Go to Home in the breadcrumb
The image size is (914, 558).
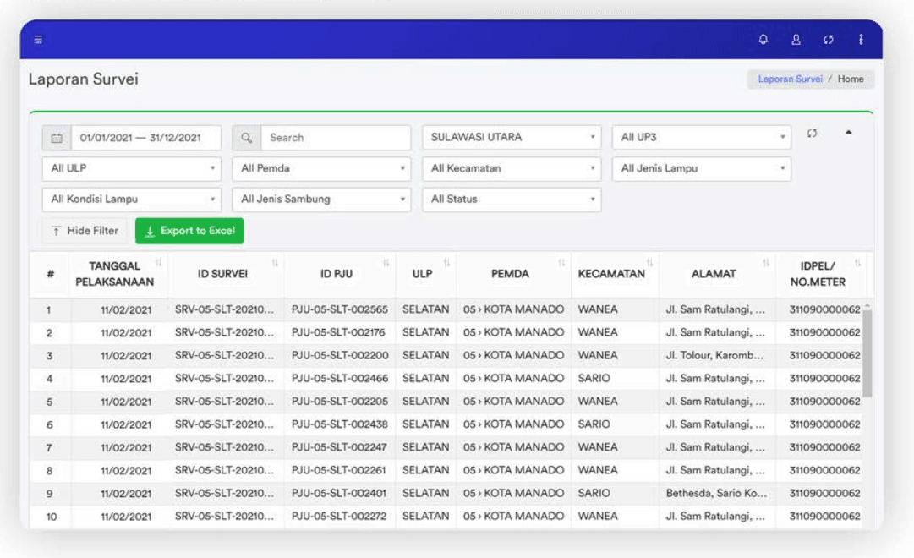pos(851,79)
